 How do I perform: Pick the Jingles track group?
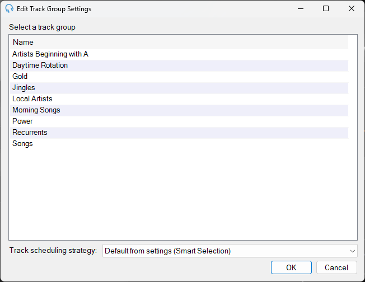179,88
